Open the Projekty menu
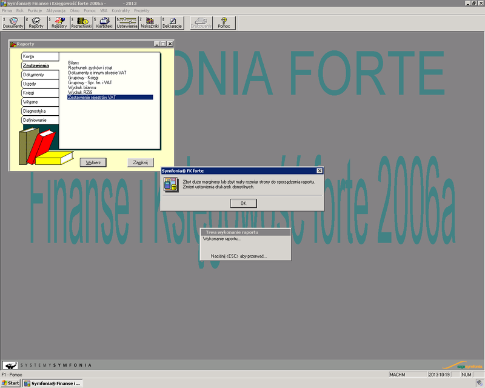 (x=142, y=10)
